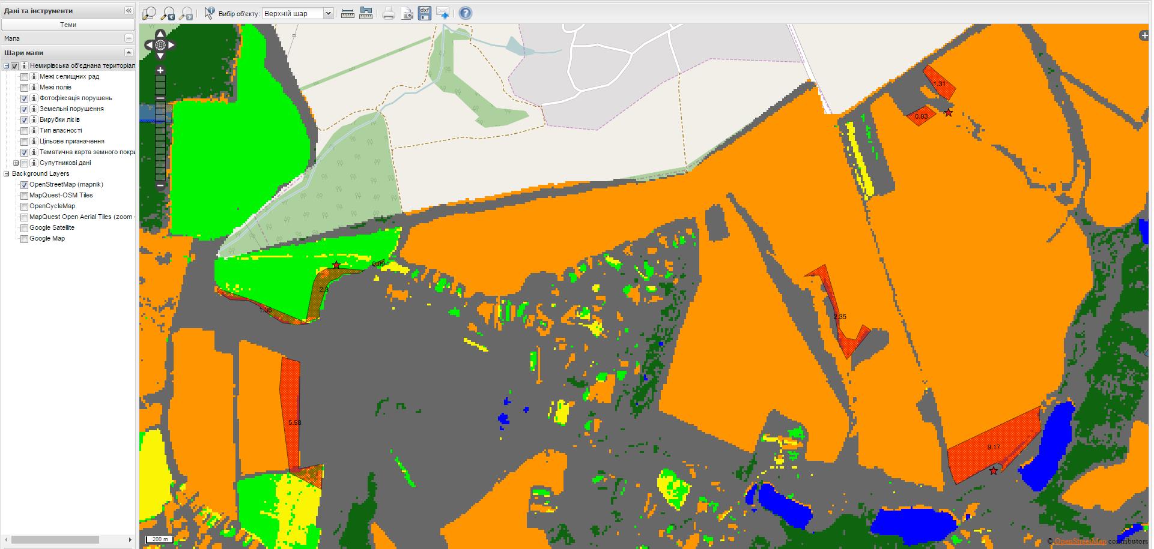Uncheck the Вирубки лісів layer

pyautogui.click(x=25, y=120)
